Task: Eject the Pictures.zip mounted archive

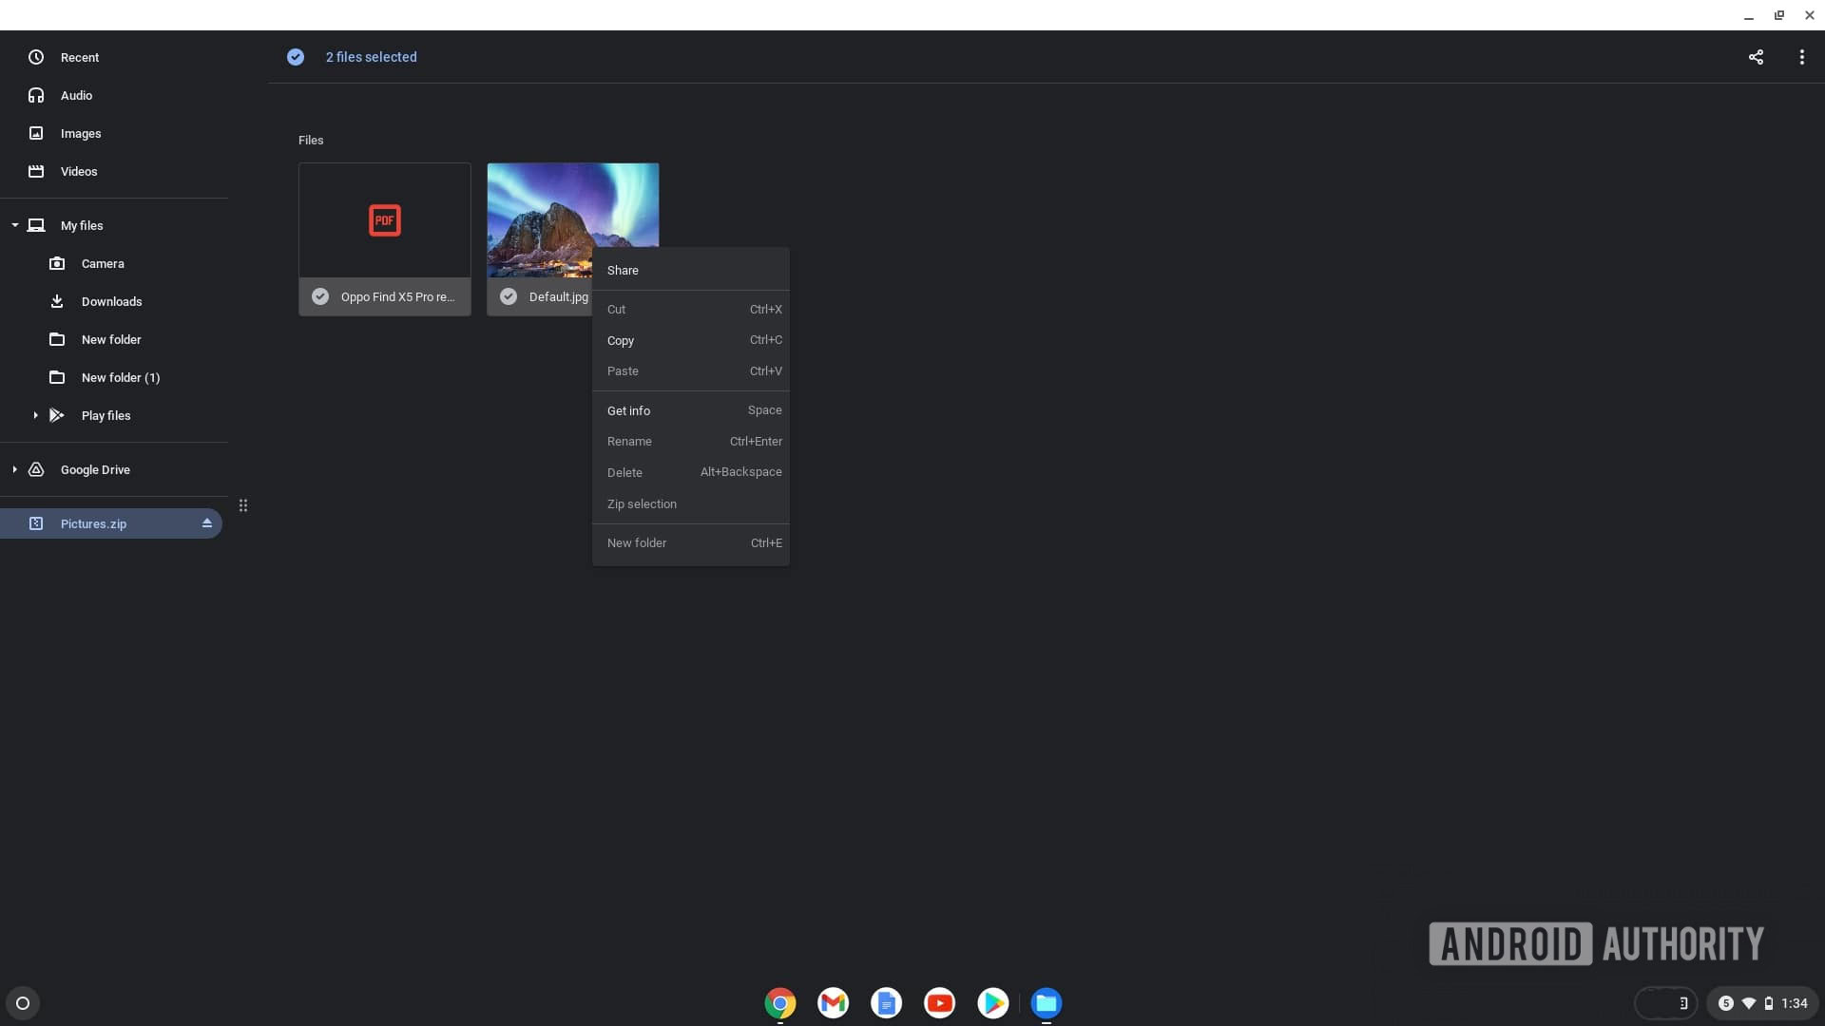Action: (204, 523)
